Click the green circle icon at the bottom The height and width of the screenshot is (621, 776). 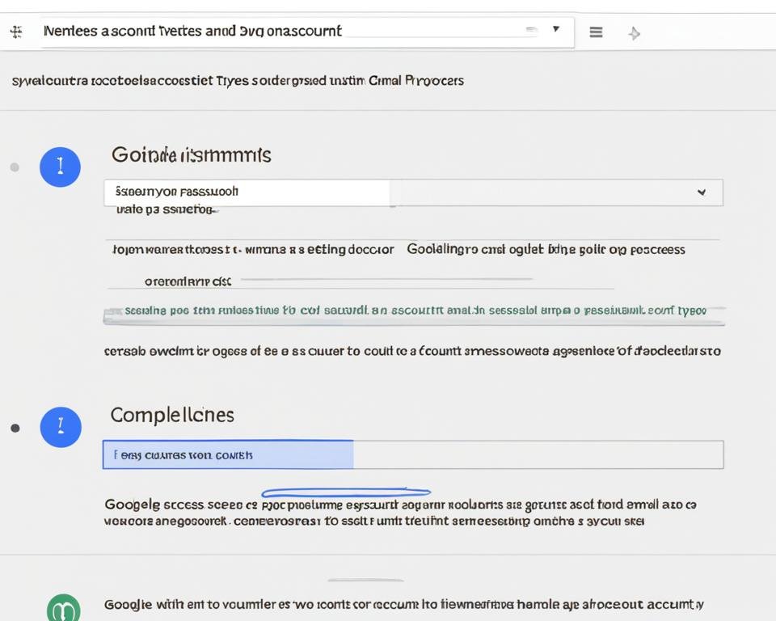64,607
